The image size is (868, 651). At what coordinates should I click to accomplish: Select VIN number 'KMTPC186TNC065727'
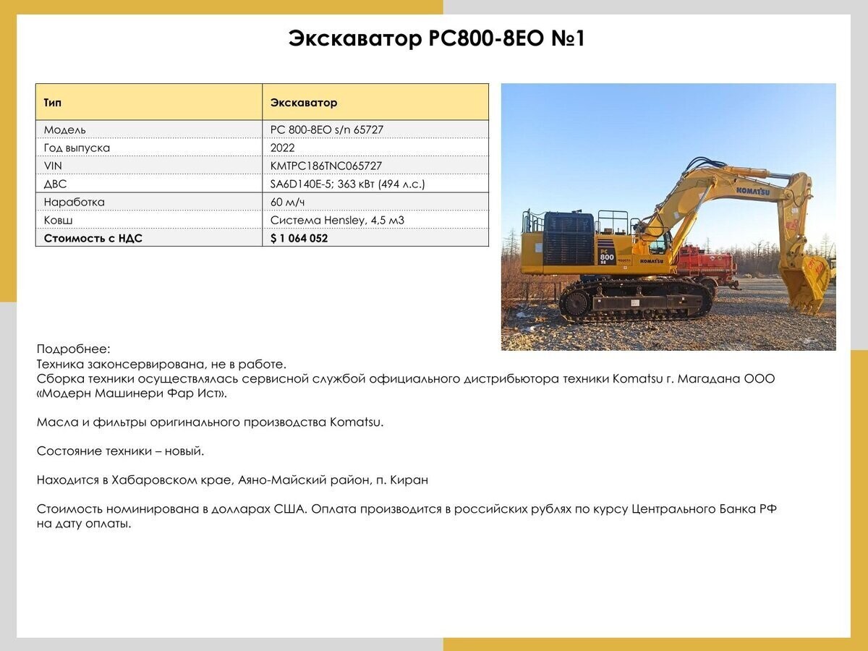click(326, 166)
